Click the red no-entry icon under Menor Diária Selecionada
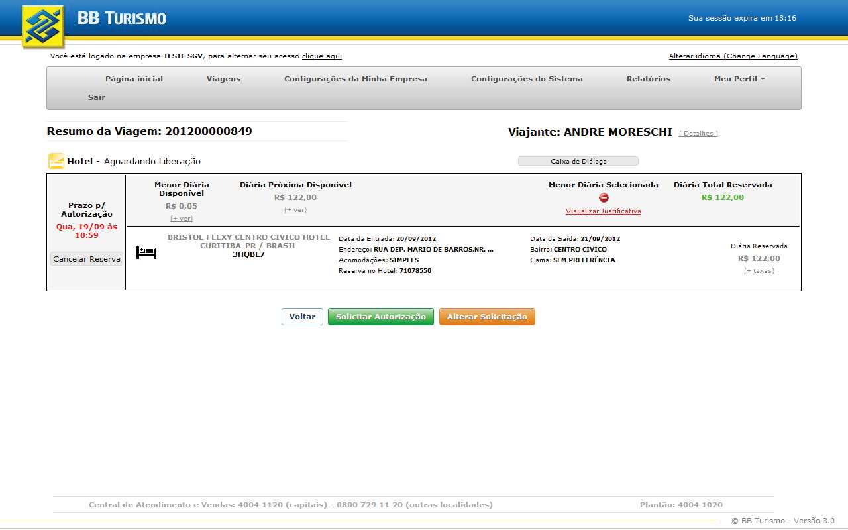 point(604,197)
